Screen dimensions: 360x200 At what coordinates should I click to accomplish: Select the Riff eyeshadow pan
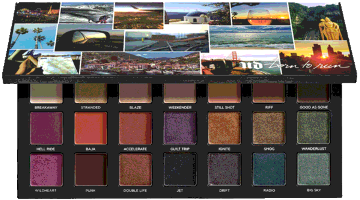click(x=269, y=93)
